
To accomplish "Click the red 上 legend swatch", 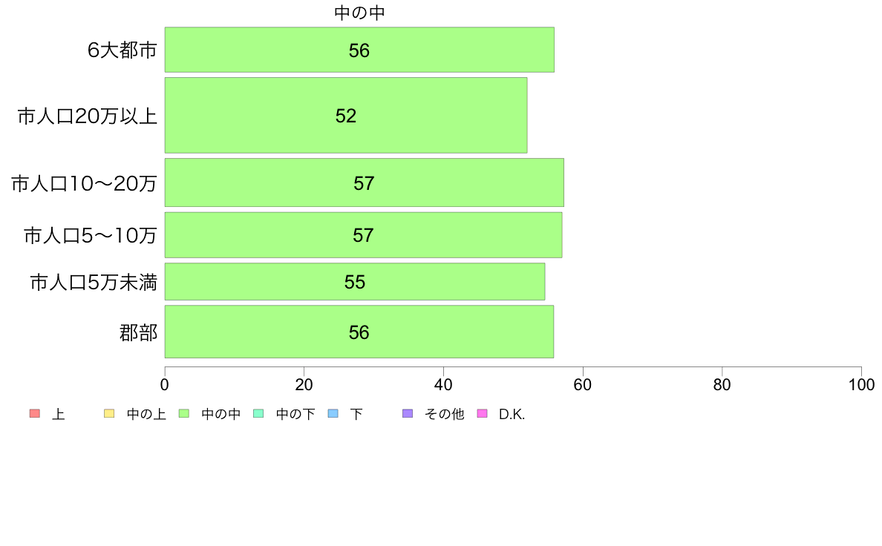I will pos(35,413).
